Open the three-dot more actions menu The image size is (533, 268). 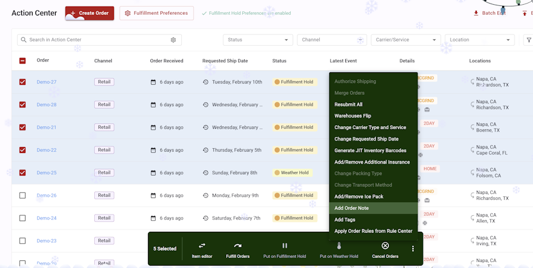413,248
